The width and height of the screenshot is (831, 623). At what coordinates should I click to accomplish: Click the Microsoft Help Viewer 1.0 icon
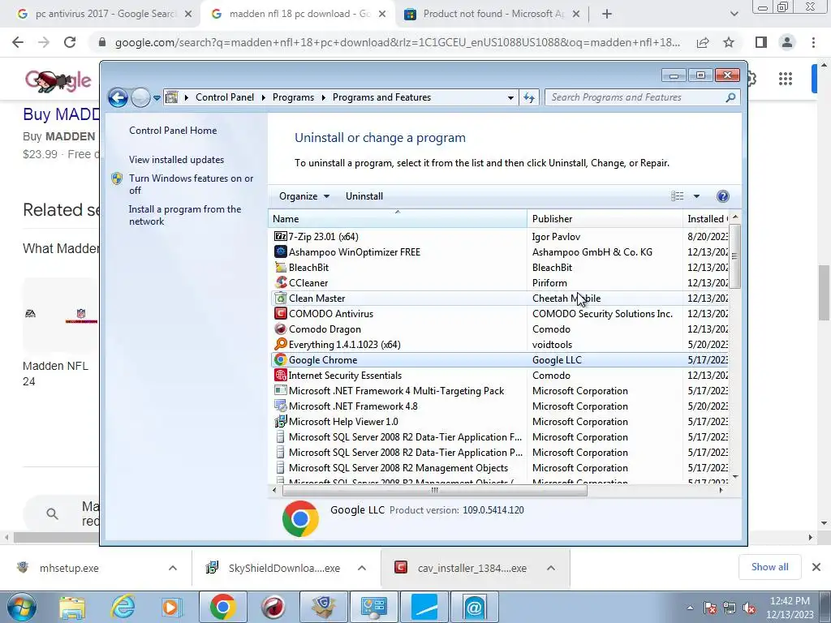[280, 422]
